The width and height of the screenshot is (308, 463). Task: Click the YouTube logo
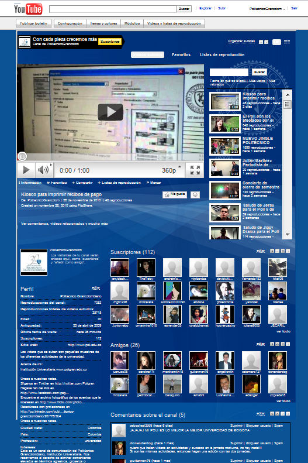click(x=28, y=9)
